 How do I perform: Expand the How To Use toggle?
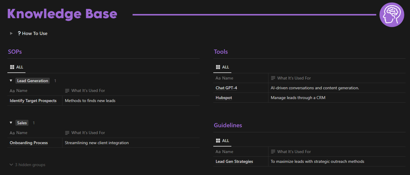click(11, 34)
